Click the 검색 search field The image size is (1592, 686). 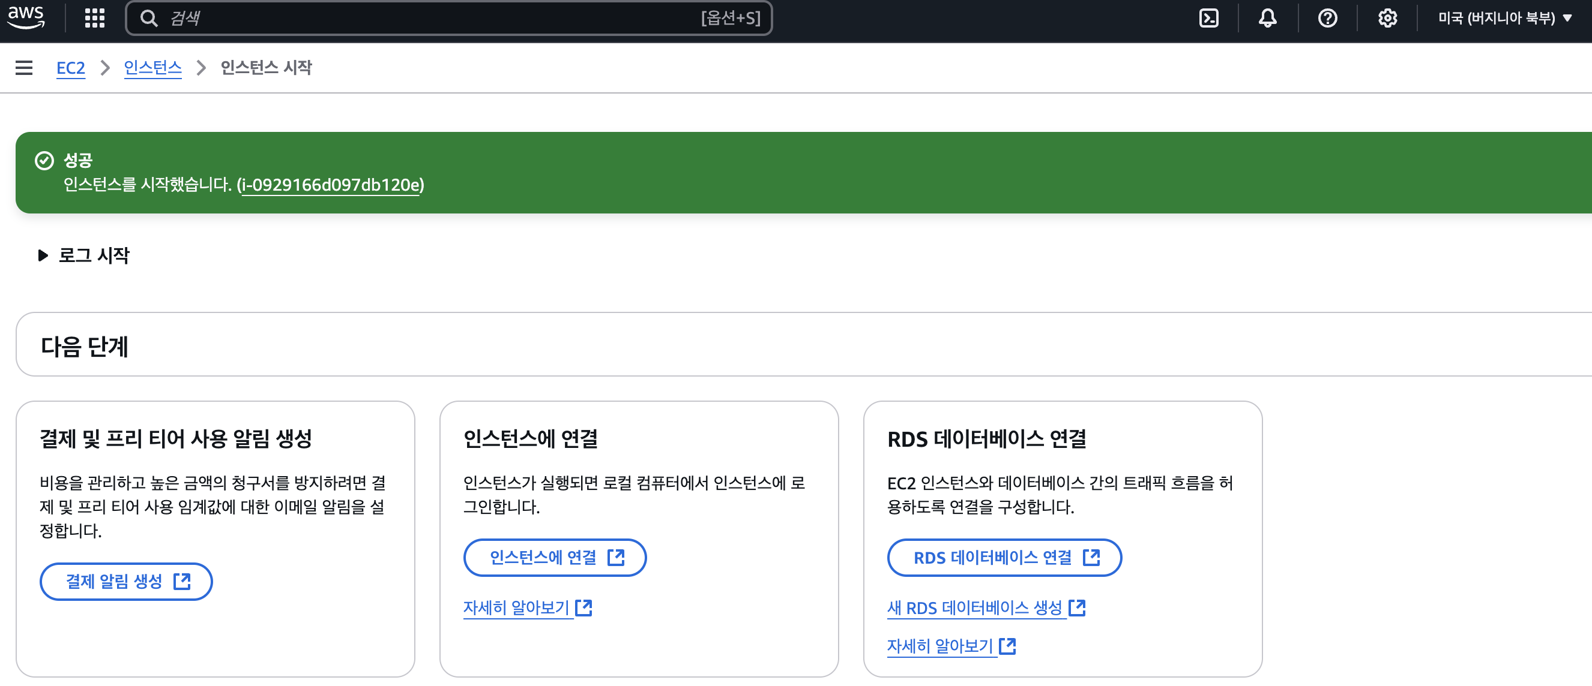click(x=448, y=18)
